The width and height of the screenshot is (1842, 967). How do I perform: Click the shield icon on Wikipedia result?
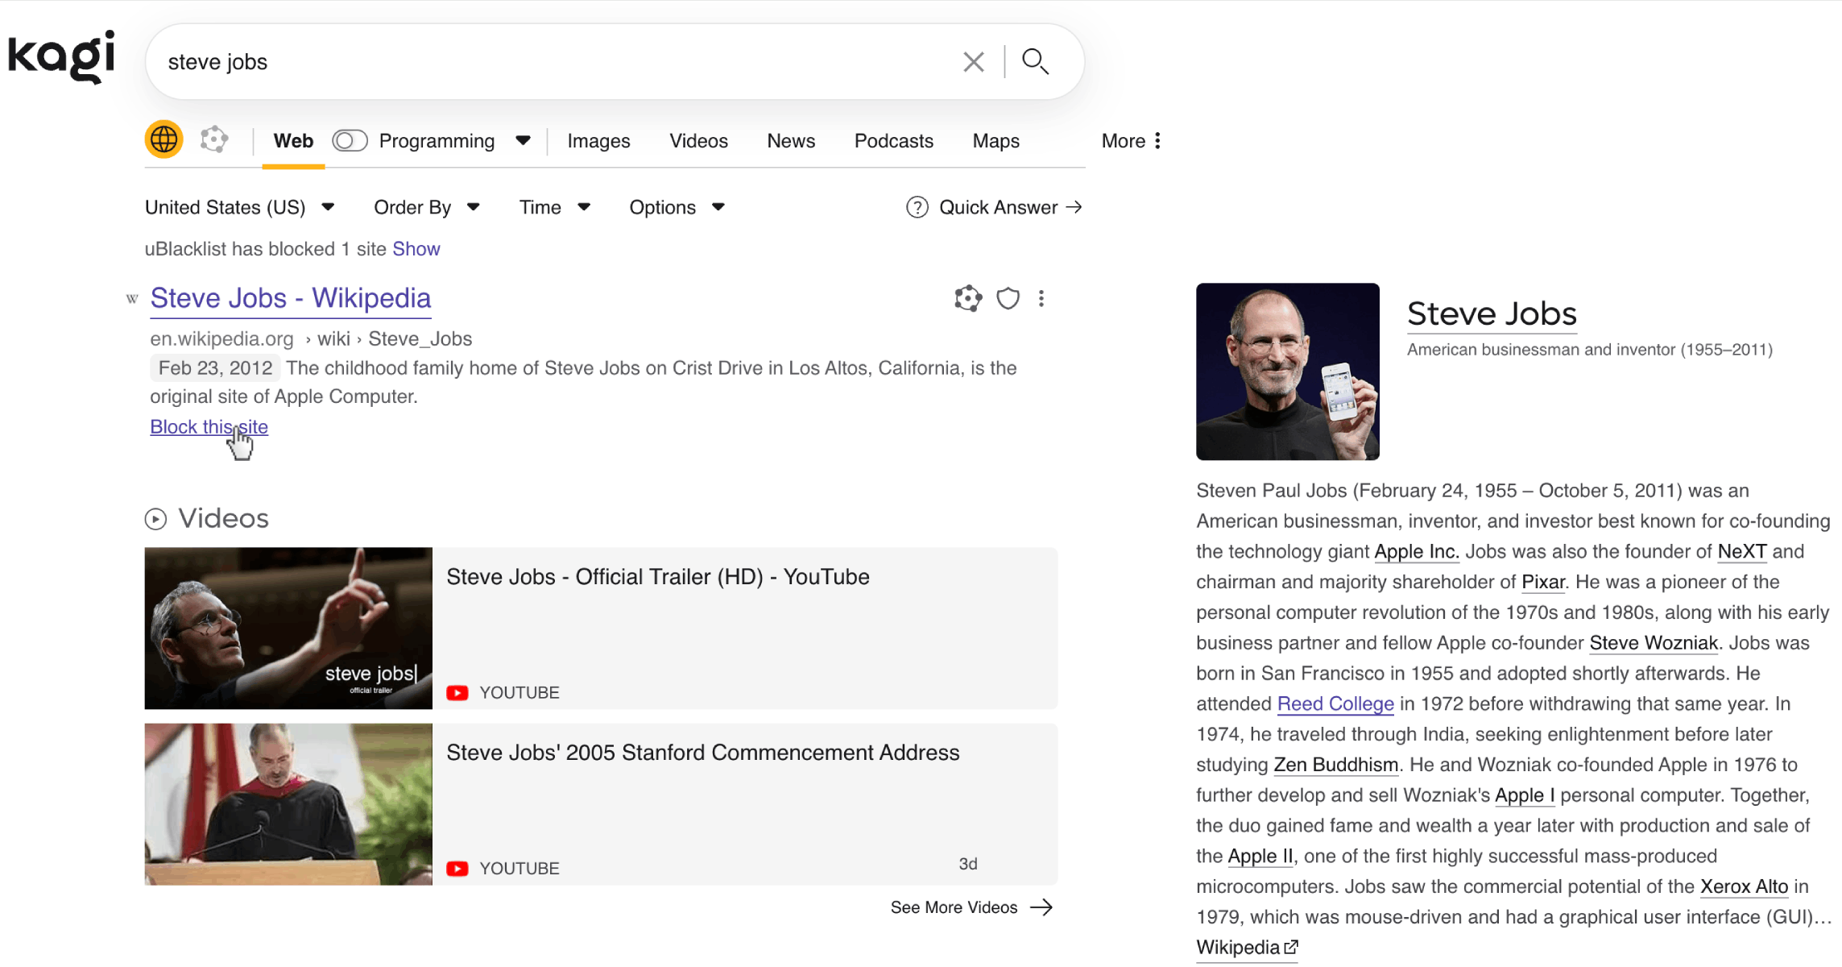pyautogui.click(x=1008, y=298)
